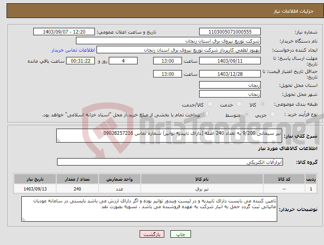Click the row number cell 1
The width and height of the screenshot is (324, 245).
[x=311, y=189]
